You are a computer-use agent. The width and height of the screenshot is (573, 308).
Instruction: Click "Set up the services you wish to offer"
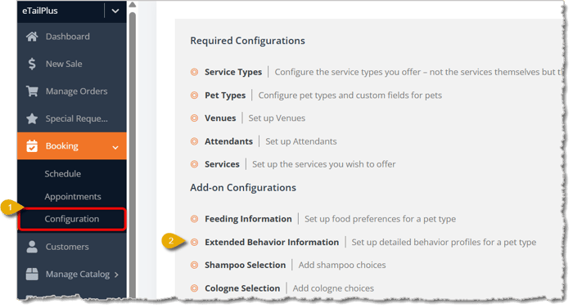tap(324, 164)
